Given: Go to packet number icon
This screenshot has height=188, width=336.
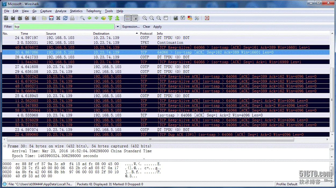Looking at the screenshot, I should [103, 18].
